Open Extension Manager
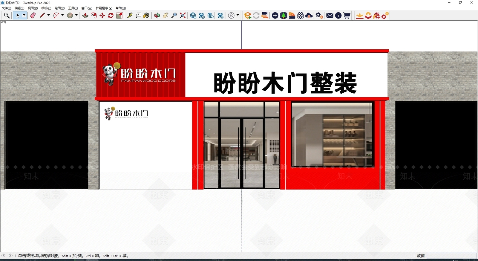478x261 pixels. point(220,16)
